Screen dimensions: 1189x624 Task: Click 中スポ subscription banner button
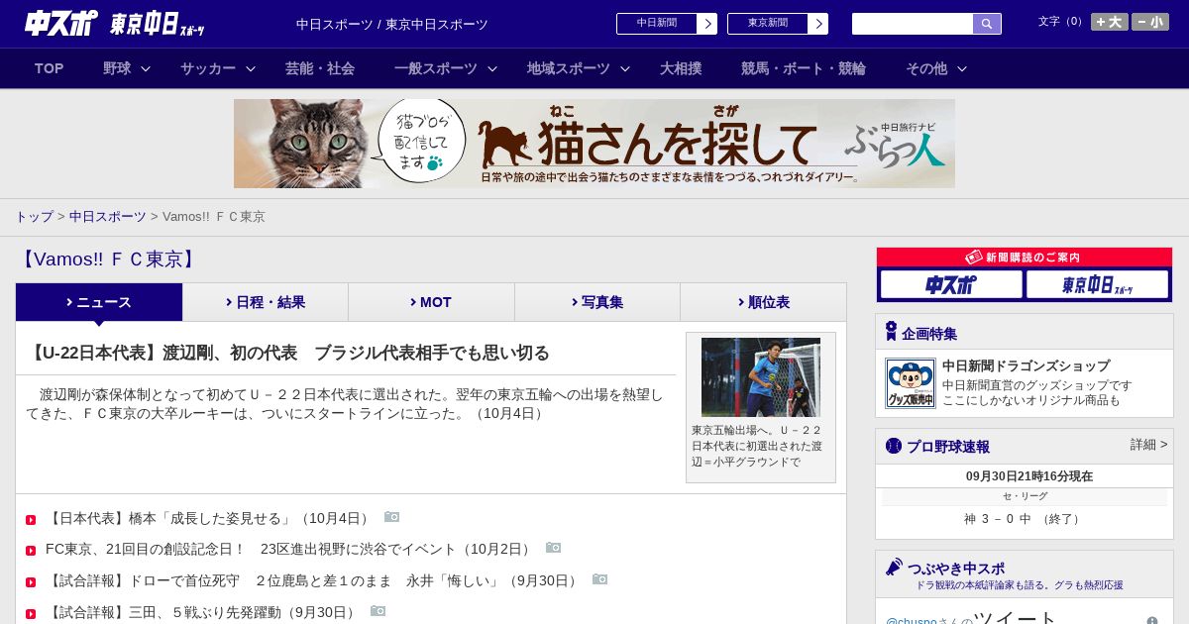tap(951, 285)
